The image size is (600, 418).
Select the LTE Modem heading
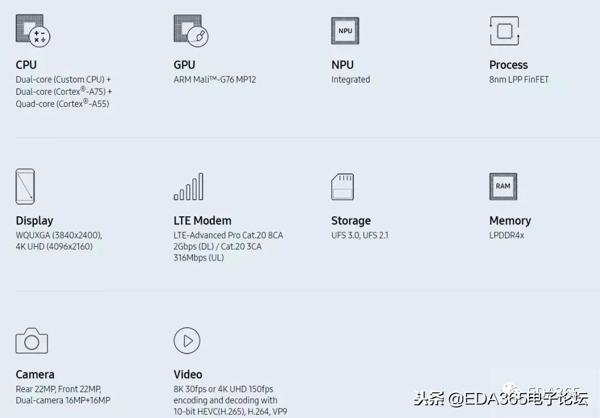pos(202,221)
